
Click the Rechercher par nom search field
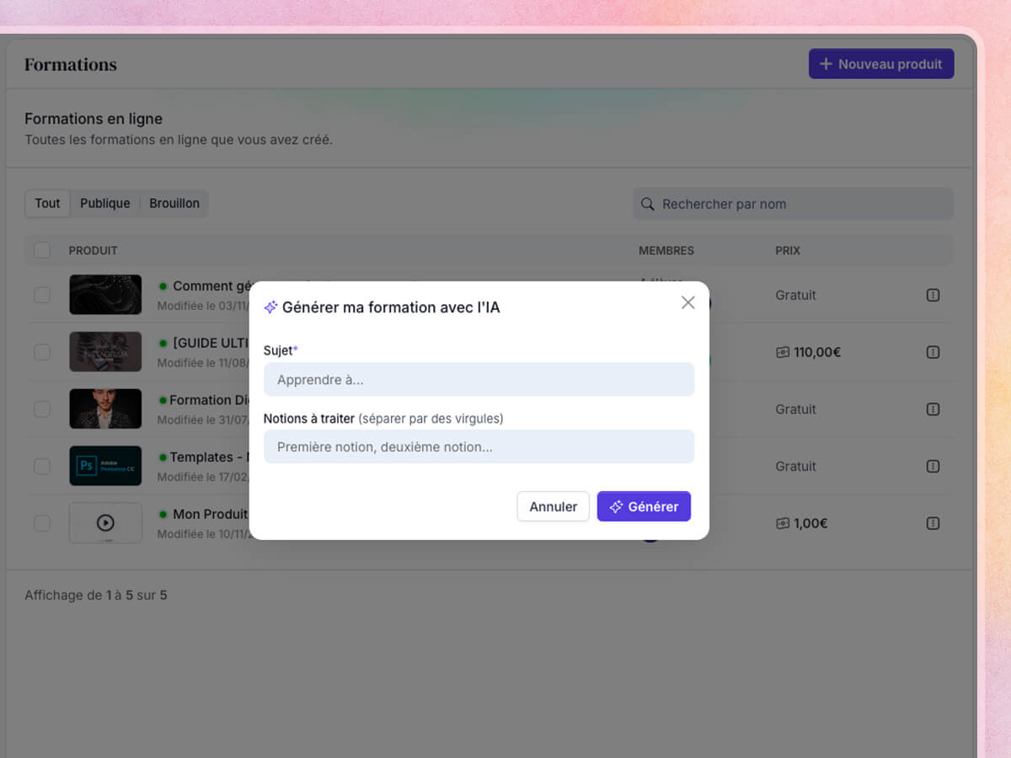[x=793, y=204]
